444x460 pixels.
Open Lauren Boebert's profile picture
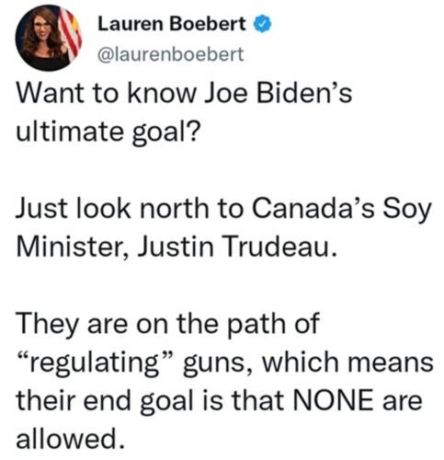click(49, 38)
